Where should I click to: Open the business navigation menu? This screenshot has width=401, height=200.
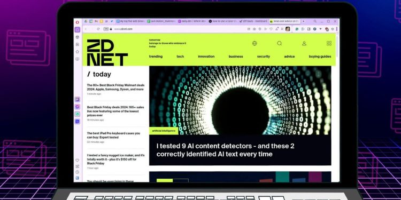[236, 57]
